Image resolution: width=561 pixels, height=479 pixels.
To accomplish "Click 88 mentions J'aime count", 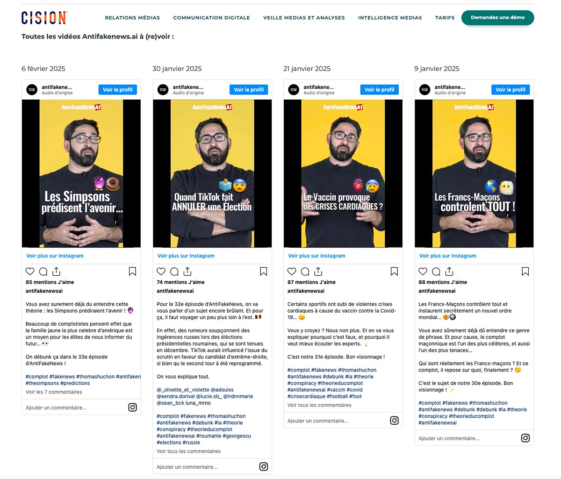I will (443, 282).
